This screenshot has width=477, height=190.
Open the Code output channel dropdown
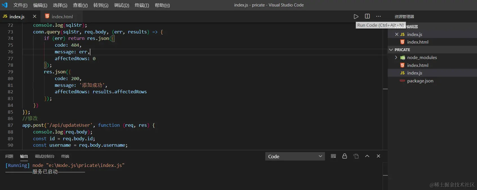click(295, 156)
